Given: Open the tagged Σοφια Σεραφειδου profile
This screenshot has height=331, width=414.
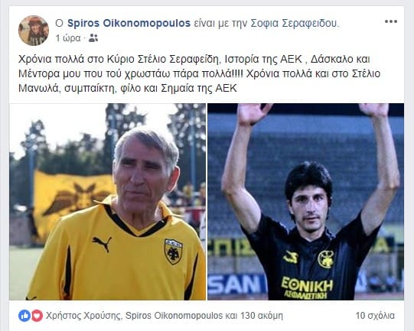Looking at the screenshot, I should pos(294,23).
